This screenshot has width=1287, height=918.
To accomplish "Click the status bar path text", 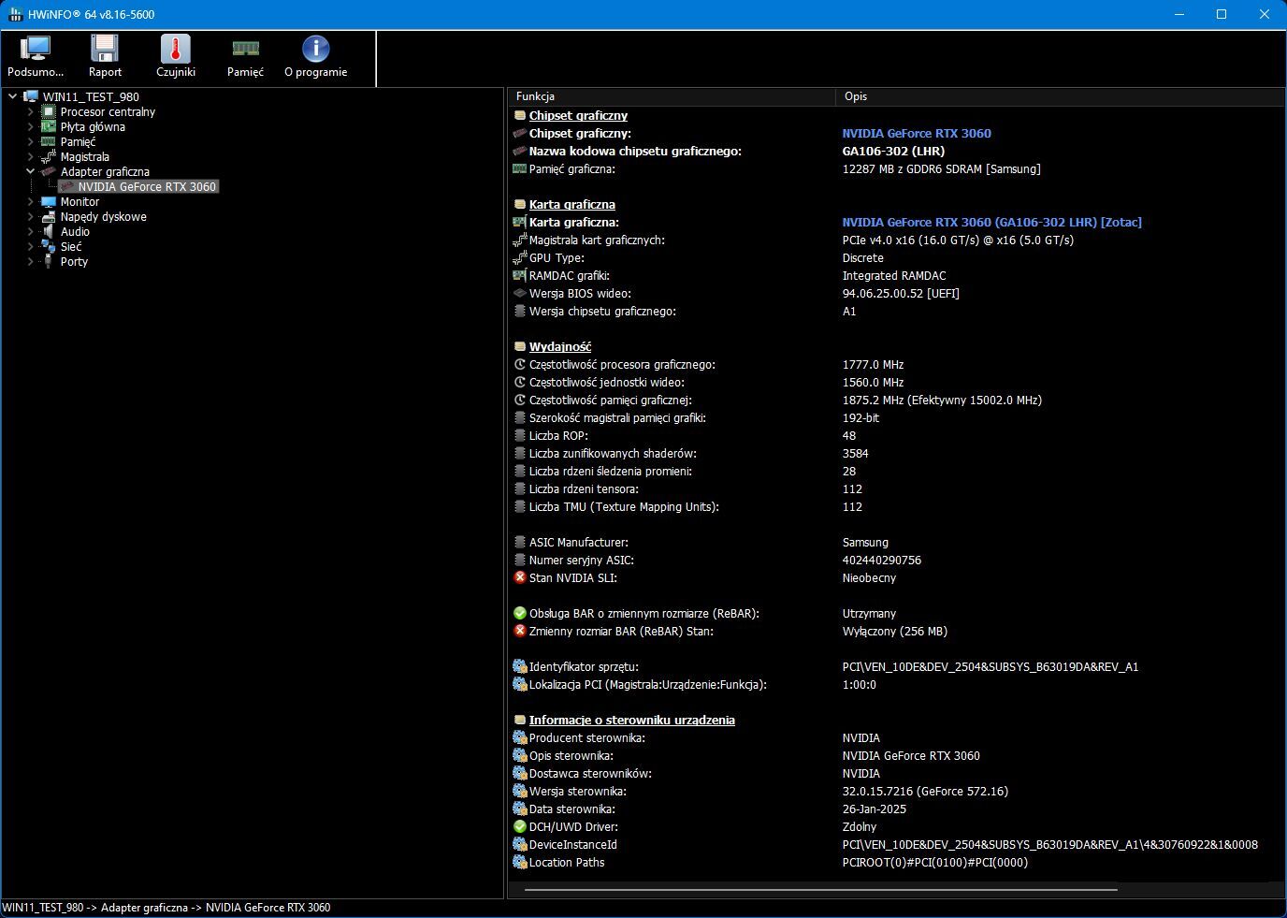I will (166, 907).
